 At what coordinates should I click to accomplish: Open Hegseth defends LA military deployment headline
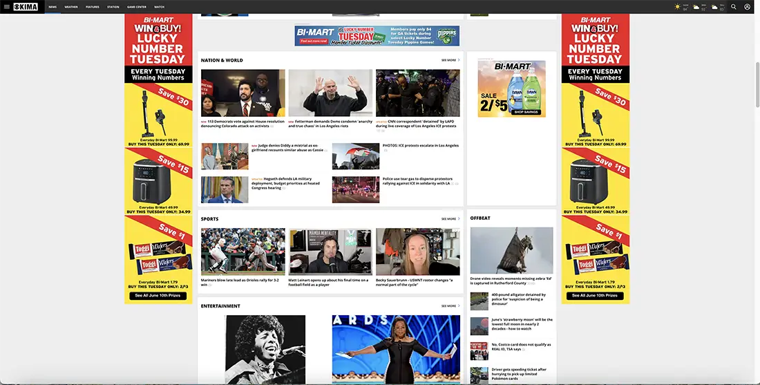click(x=287, y=183)
